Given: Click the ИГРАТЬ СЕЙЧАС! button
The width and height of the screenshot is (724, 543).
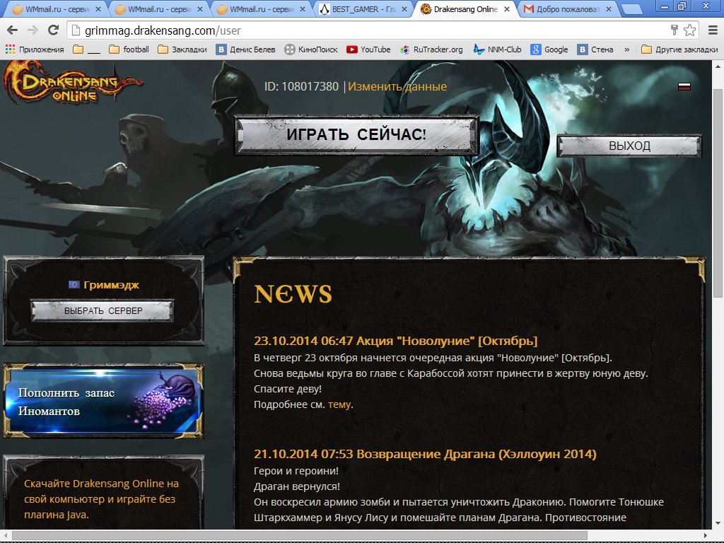Looking at the screenshot, I should (356, 135).
